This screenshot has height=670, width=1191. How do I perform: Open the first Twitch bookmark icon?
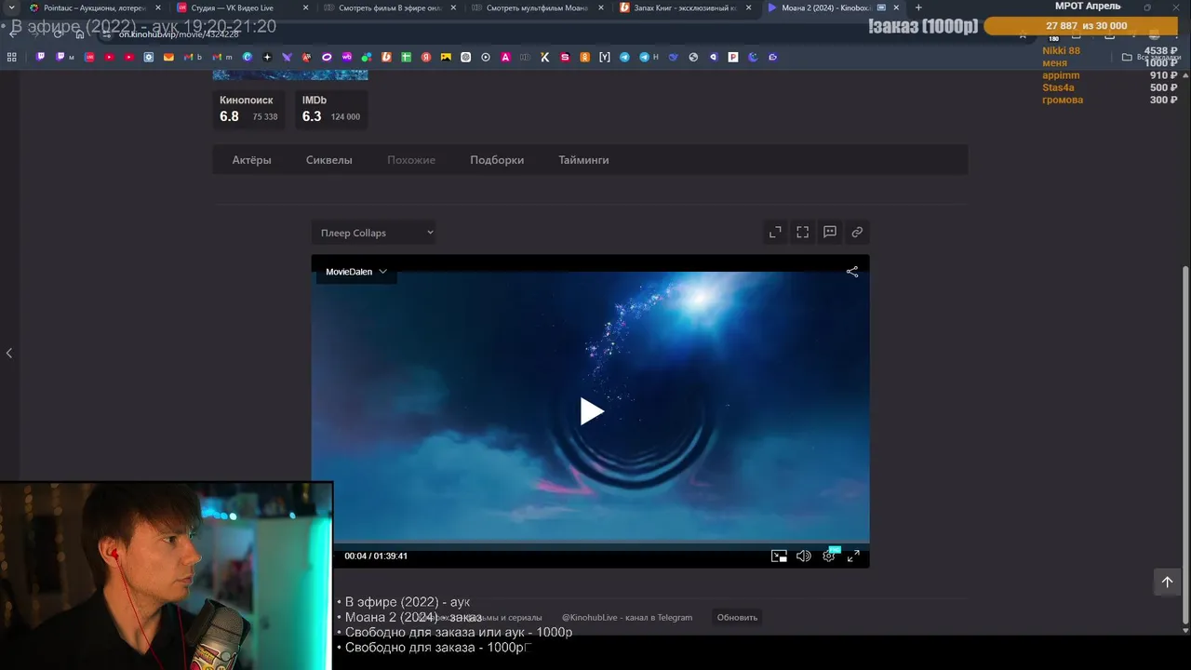(x=41, y=57)
